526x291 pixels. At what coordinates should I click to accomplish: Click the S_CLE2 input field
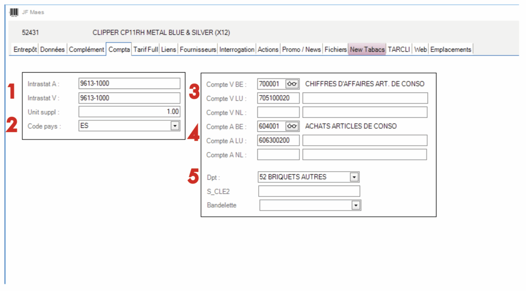point(309,192)
